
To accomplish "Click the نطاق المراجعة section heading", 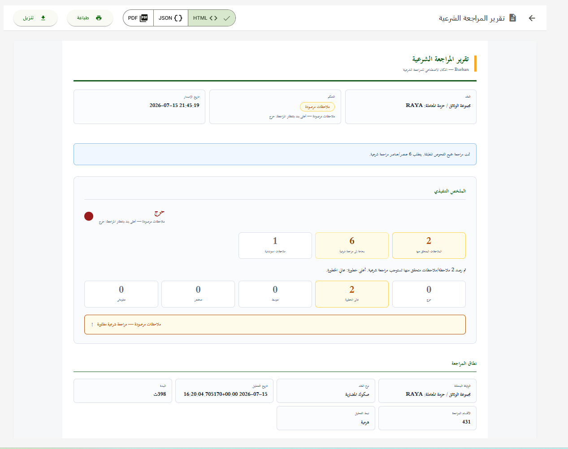I will tap(464, 363).
